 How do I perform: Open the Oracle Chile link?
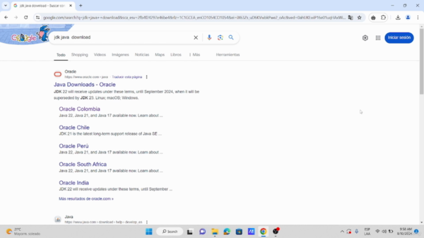(74, 128)
